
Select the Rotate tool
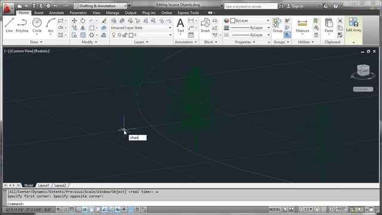click(83, 21)
